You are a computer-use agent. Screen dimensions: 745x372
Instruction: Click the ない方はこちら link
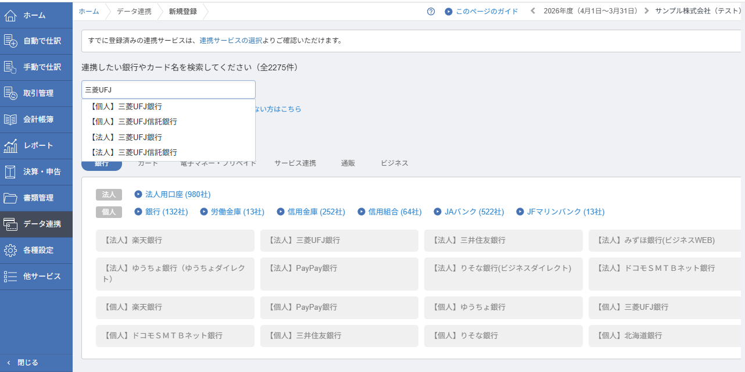pos(278,109)
